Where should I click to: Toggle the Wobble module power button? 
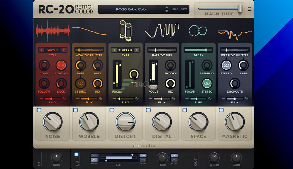point(75,110)
